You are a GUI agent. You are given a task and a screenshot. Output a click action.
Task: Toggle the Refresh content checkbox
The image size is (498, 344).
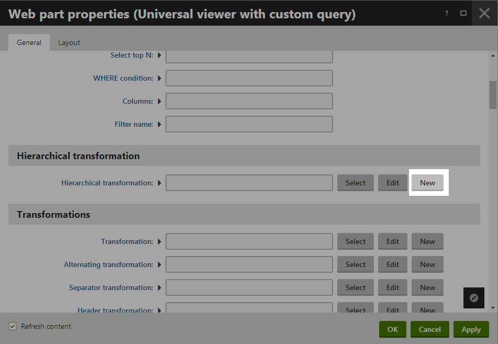13,326
